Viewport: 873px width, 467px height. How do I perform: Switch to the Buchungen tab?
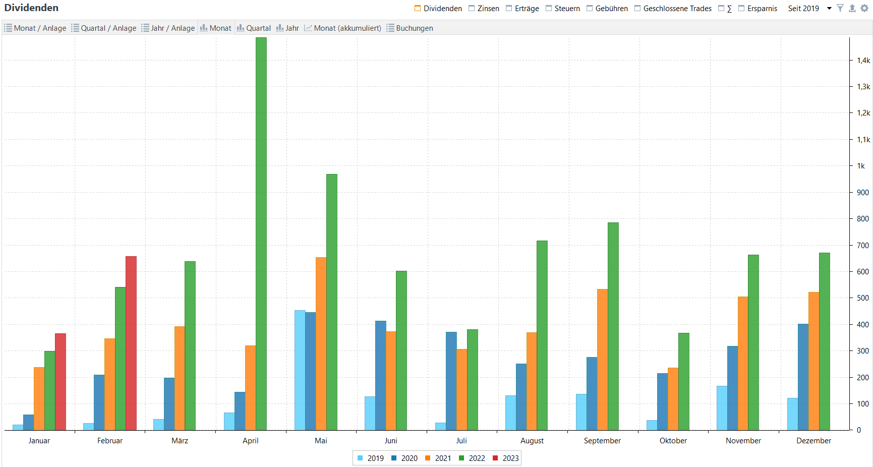410,28
